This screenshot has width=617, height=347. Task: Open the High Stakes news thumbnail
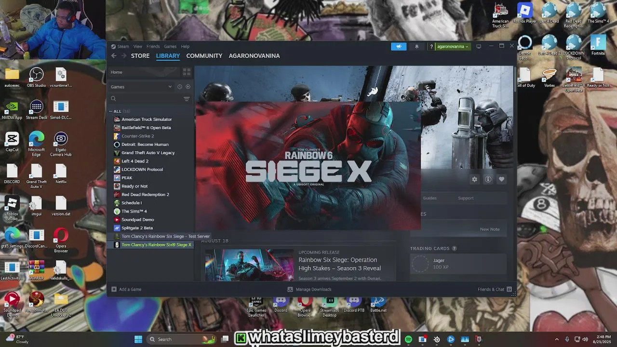click(x=249, y=265)
